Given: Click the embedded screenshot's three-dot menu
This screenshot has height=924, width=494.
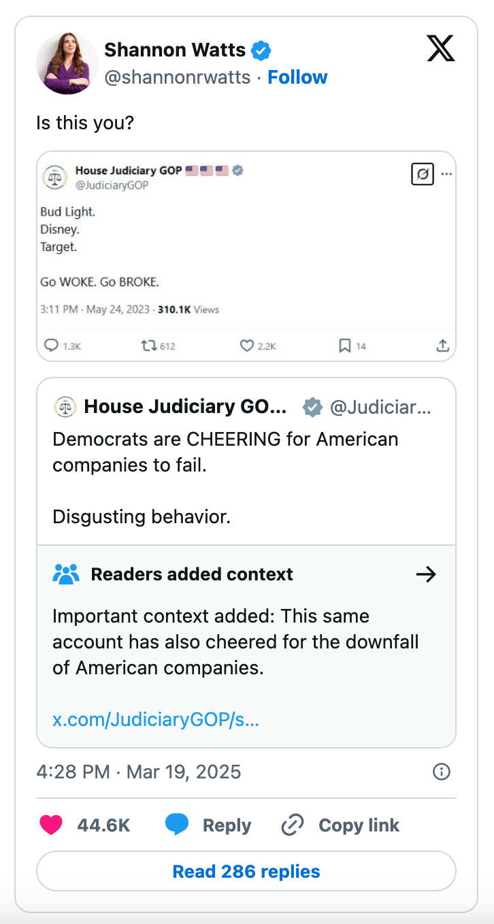Looking at the screenshot, I should (x=446, y=174).
